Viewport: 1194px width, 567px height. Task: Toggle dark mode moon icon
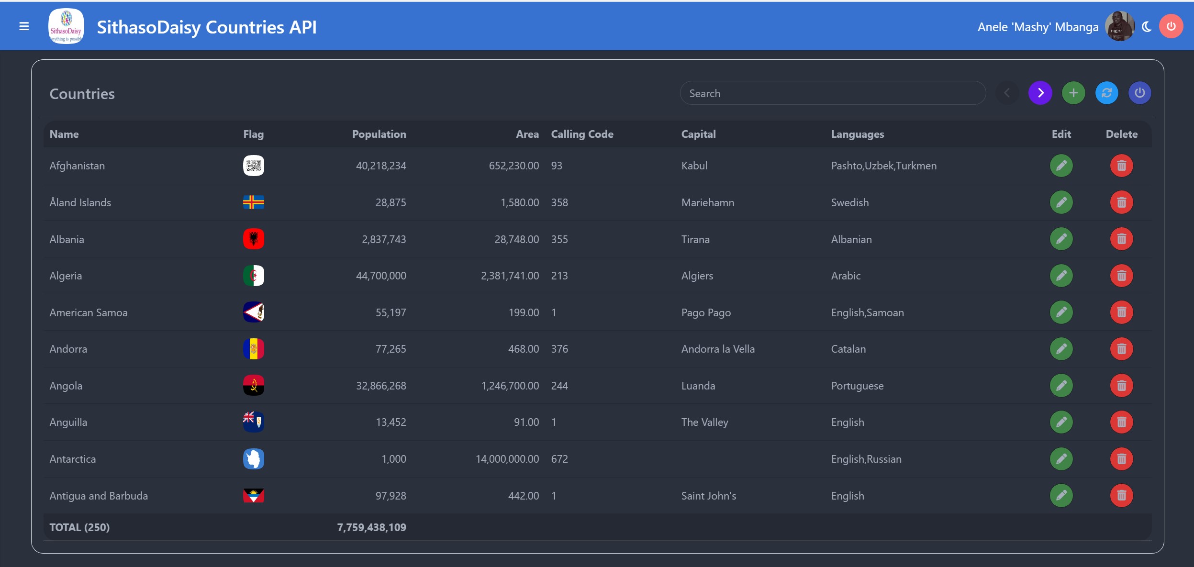point(1147,27)
